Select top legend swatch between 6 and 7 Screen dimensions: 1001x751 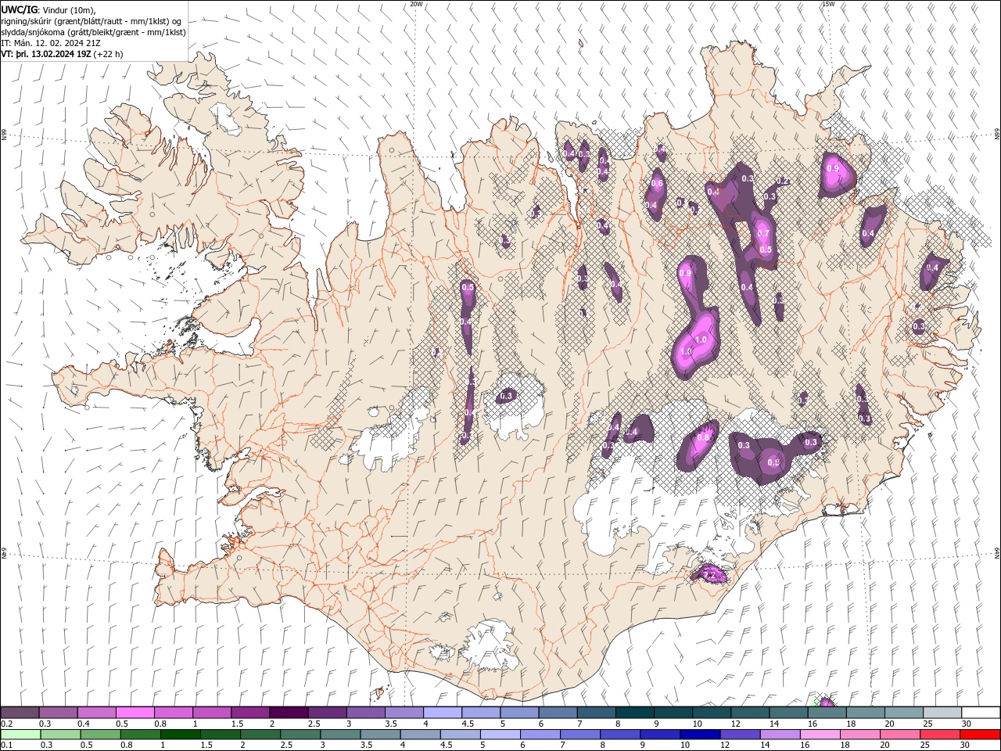(x=558, y=713)
